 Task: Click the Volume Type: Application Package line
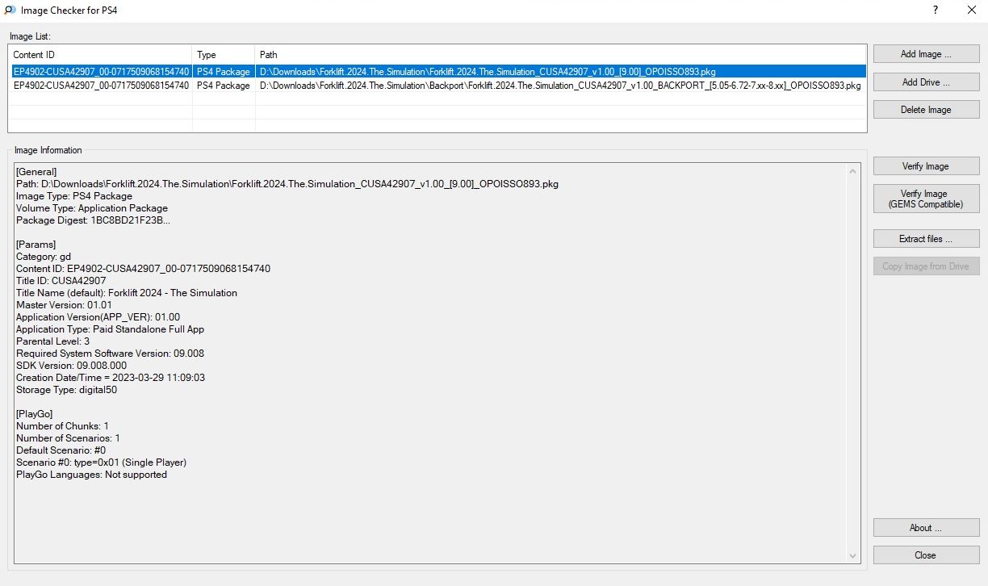(92, 208)
